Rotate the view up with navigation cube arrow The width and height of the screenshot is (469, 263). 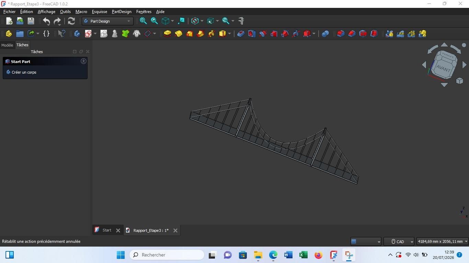click(444, 45)
